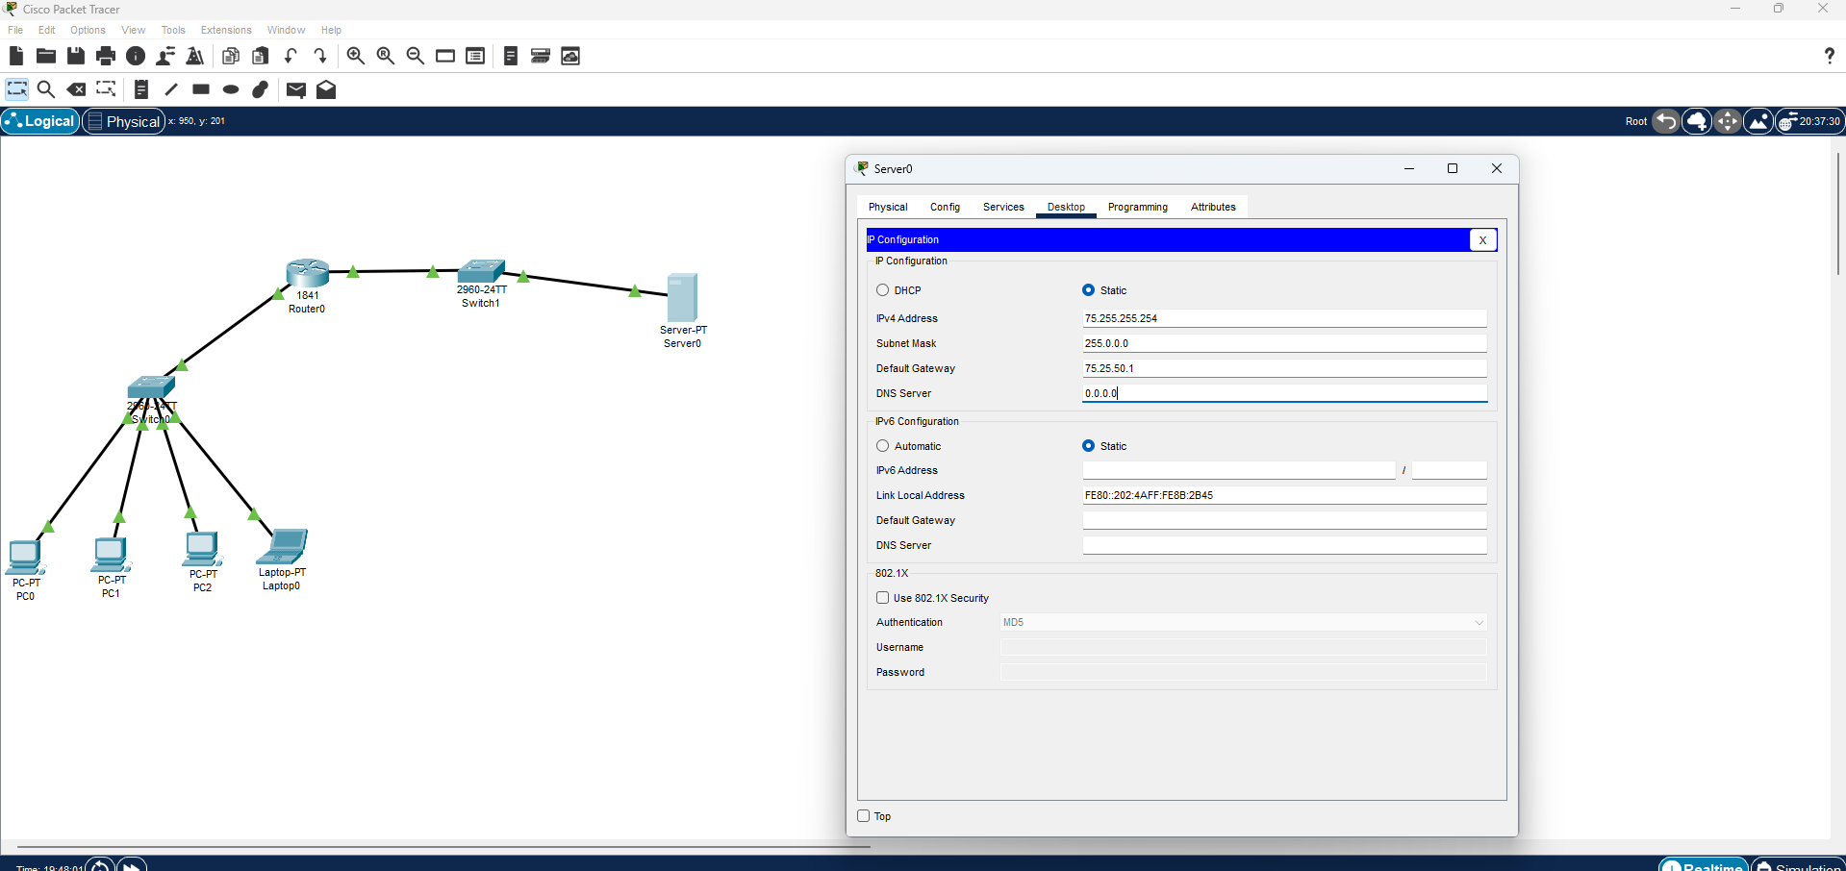Image resolution: width=1846 pixels, height=871 pixels.
Task: Select Static radio button for IPv4
Action: click(x=1088, y=290)
